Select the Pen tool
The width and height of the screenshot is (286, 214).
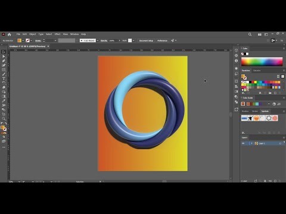tap(4, 61)
